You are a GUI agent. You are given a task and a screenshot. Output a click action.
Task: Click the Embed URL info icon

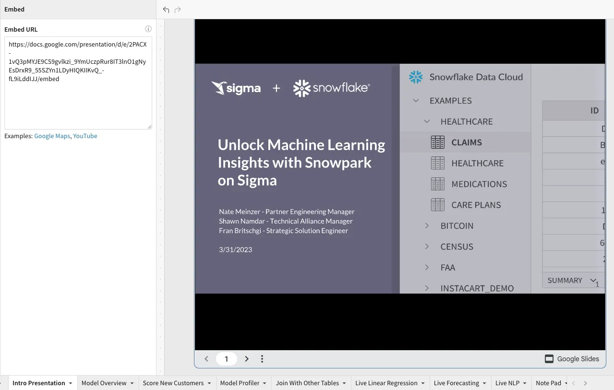[148, 29]
